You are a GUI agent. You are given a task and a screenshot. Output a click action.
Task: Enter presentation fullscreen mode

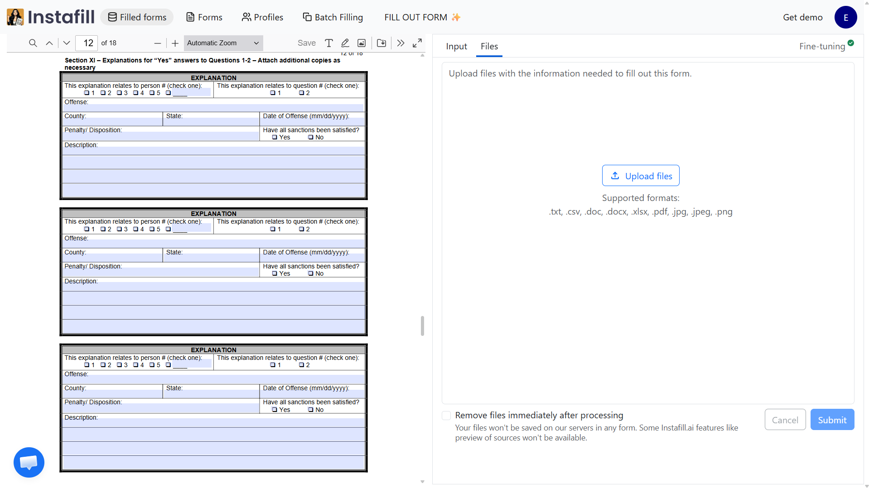tap(417, 43)
